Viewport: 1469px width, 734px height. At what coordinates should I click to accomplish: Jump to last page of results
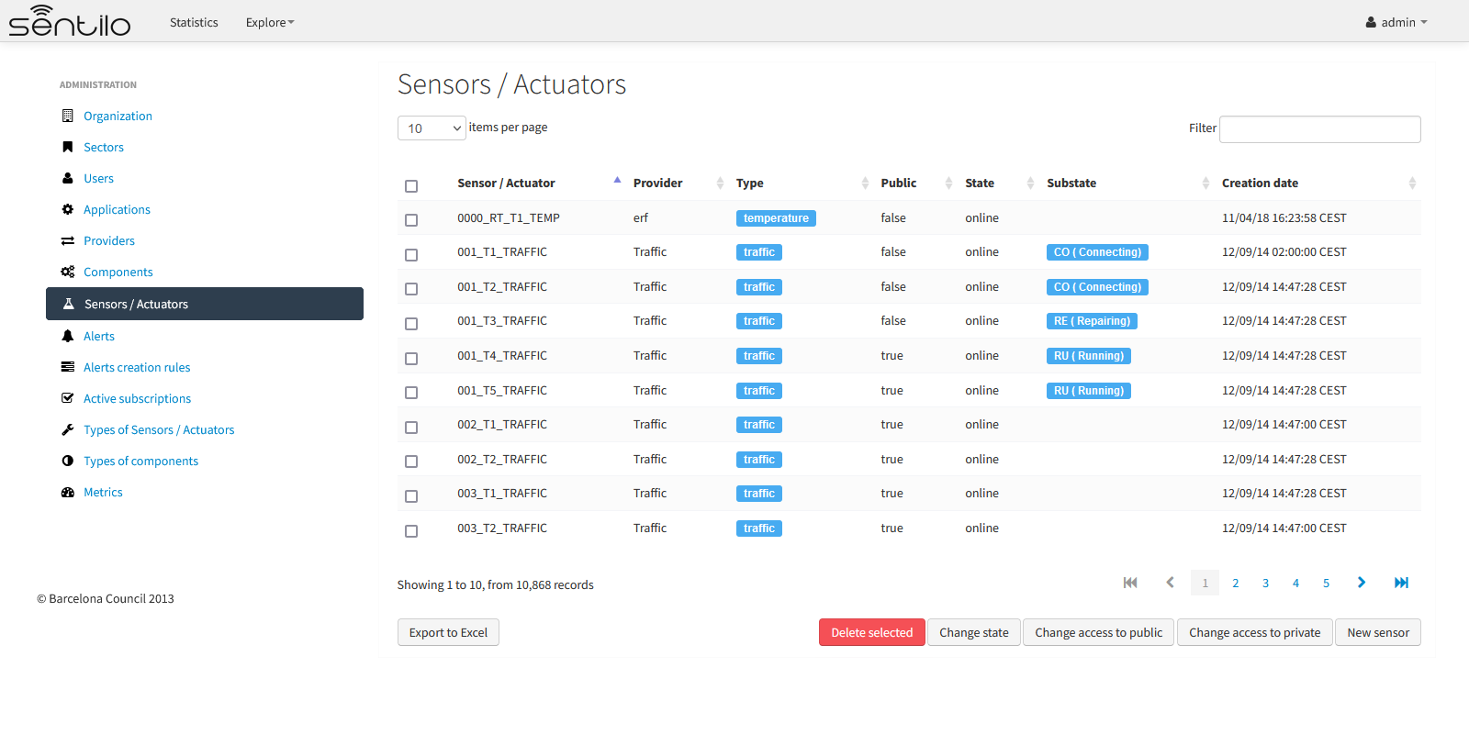point(1401,583)
